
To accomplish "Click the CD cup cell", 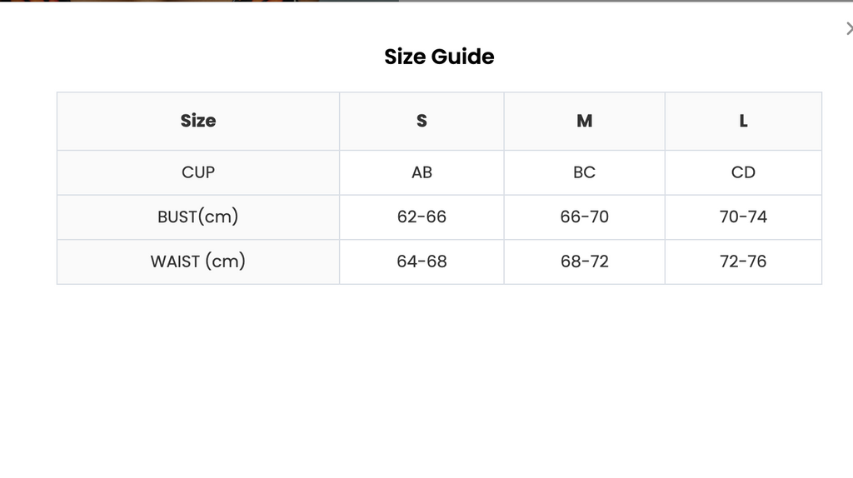I will click(743, 172).
